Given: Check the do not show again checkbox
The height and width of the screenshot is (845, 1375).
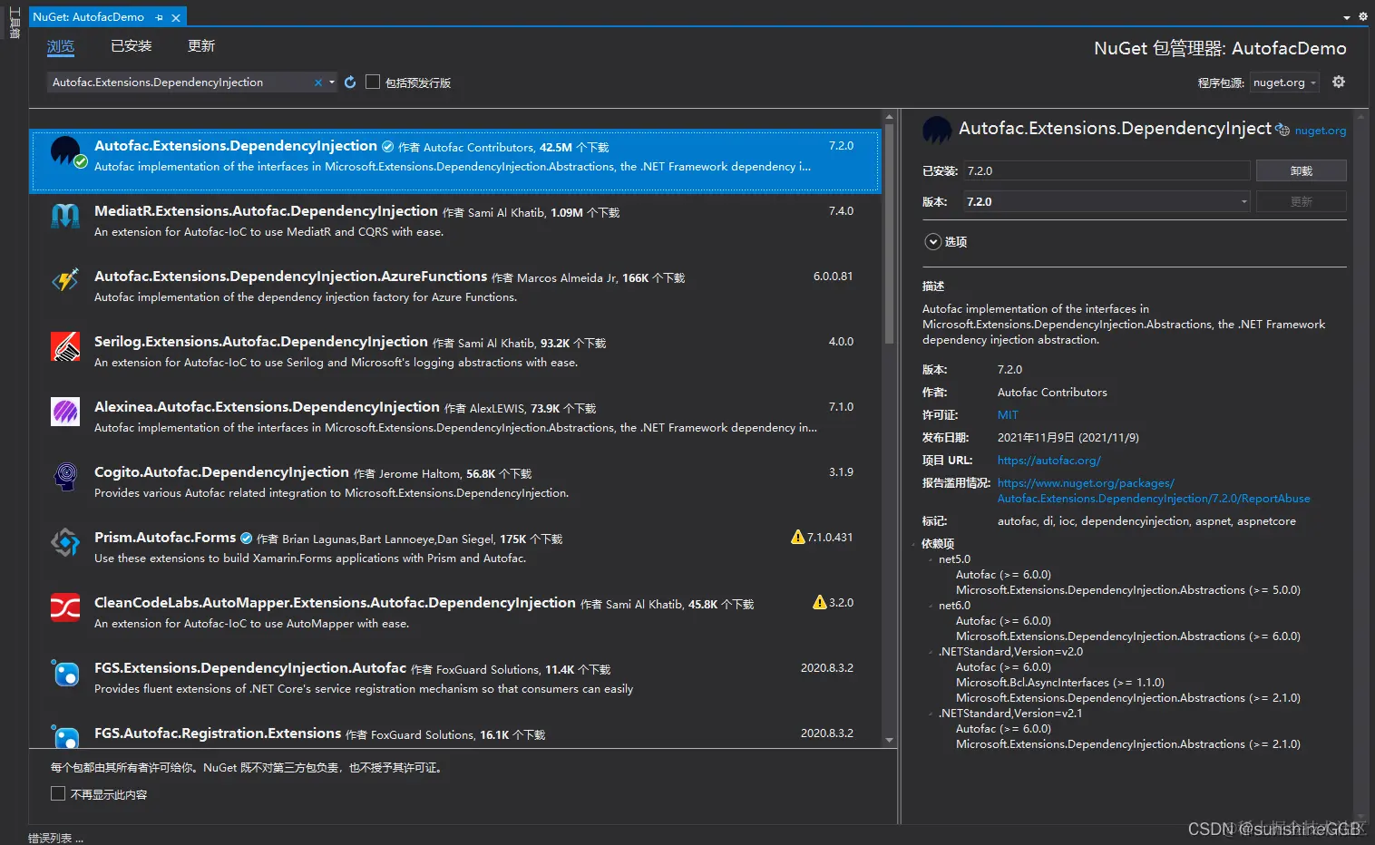Looking at the screenshot, I should coord(58,793).
